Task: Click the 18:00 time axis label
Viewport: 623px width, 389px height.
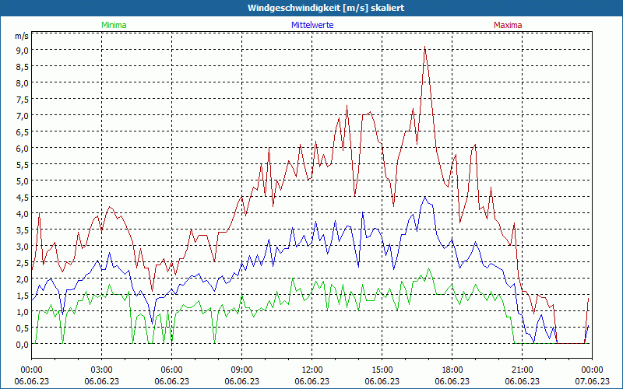Action: click(x=452, y=370)
